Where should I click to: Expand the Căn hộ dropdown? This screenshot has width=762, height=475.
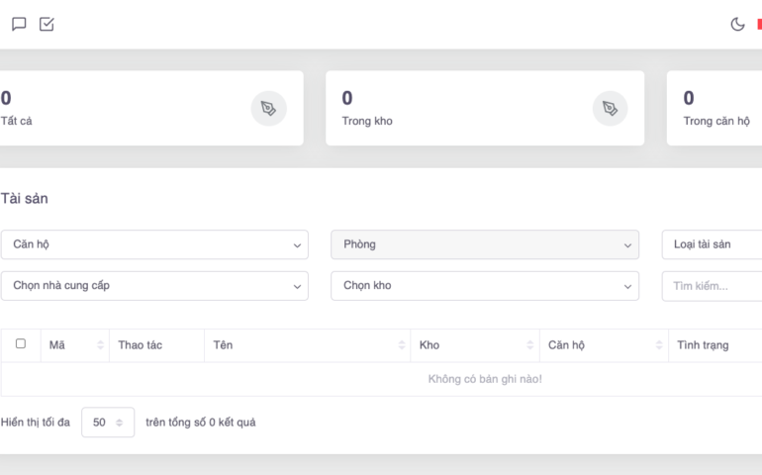pos(153,244)
